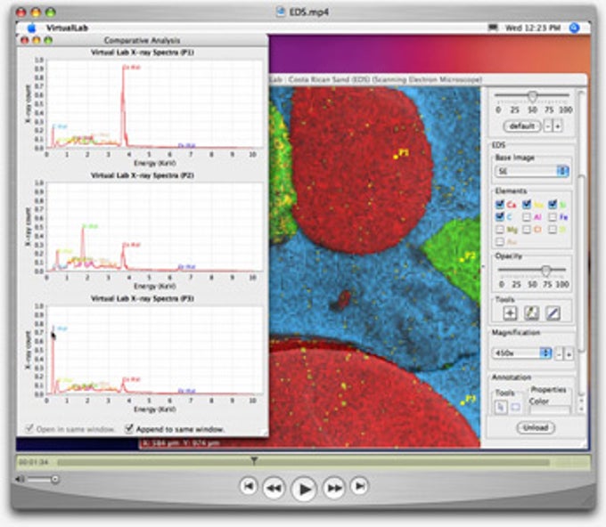Click the Comparative Analysis window title

click(142, 40)
